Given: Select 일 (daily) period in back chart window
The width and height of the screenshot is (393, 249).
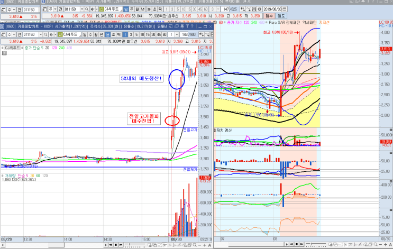Looking at the screenshot, I should (126, 9).
